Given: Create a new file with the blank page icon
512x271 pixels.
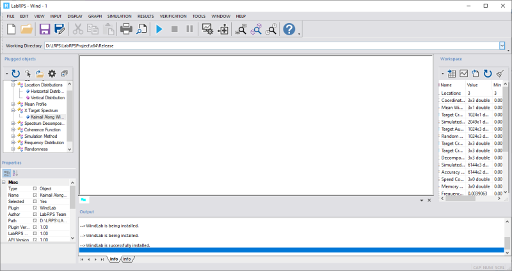Looking at the screenshot, I should tap(11, 29).
